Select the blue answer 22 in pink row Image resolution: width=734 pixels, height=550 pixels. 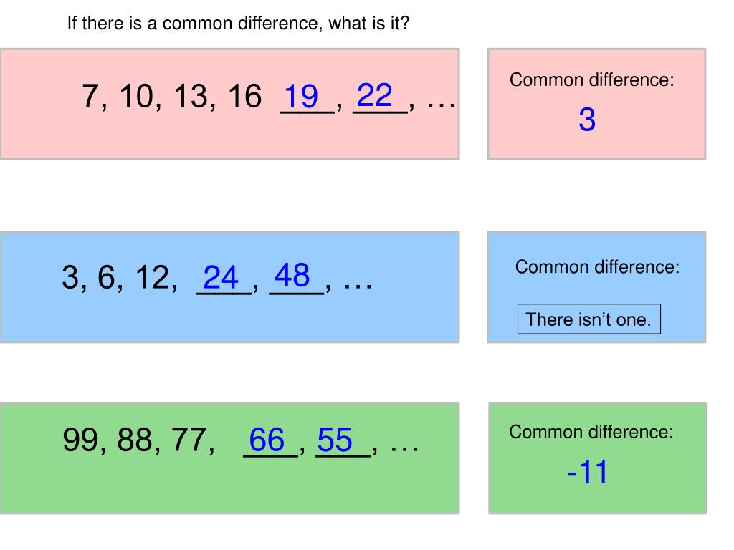tap(374, 95)
